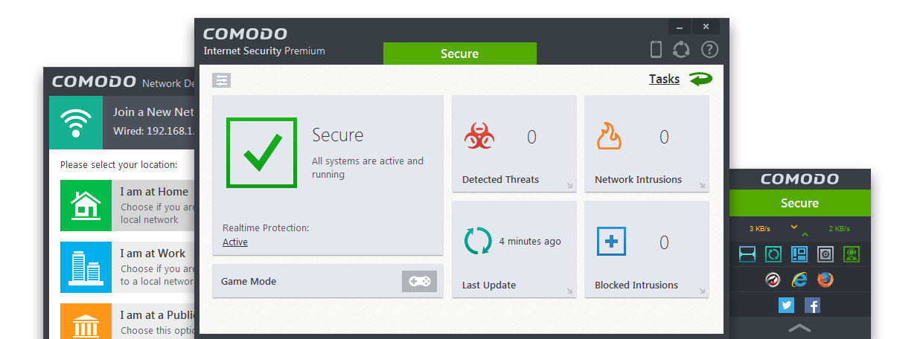Click the blue task manager icon in the widget
923x339 pixels.
tap(799, 254)
